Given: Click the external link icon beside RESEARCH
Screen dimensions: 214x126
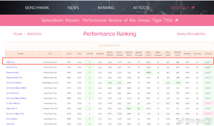Looking at the screenshot, I should tap(193, 8).
